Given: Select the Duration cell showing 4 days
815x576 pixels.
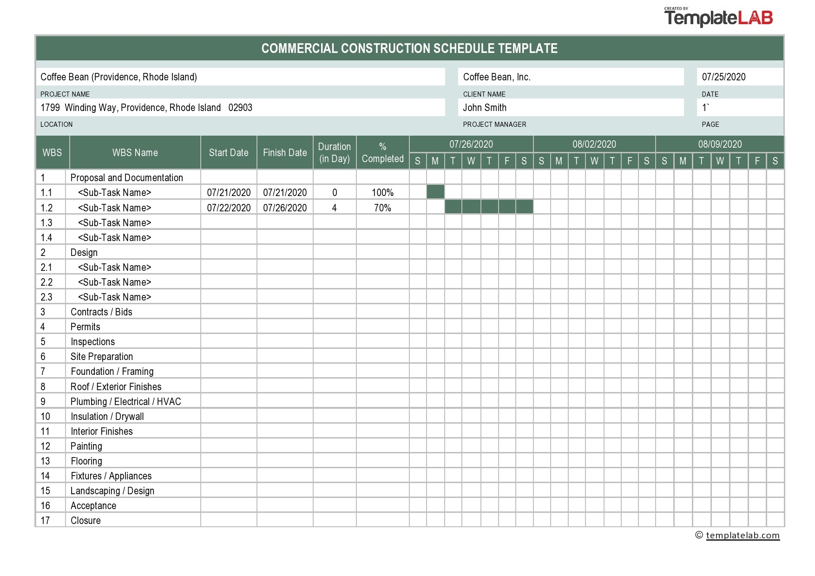Looking at the screenshot, I should pos(334,207).
